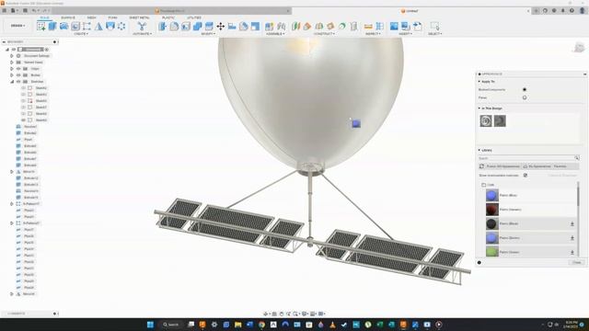Viewport: 589px width, 331px height.
Task: Click My Appearances library button
Action: pos(537,166)
